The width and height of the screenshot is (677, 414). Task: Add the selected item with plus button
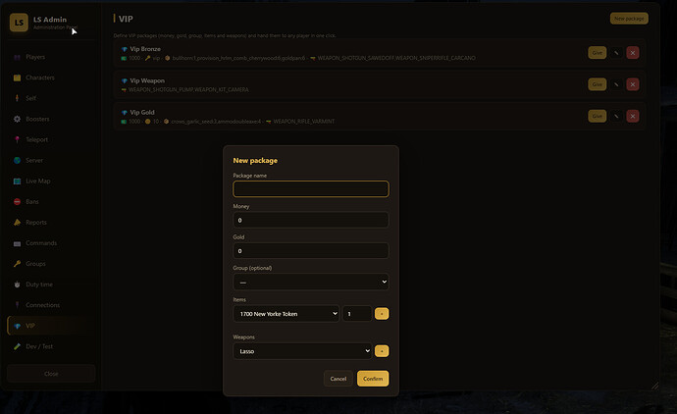pos(382,314)
